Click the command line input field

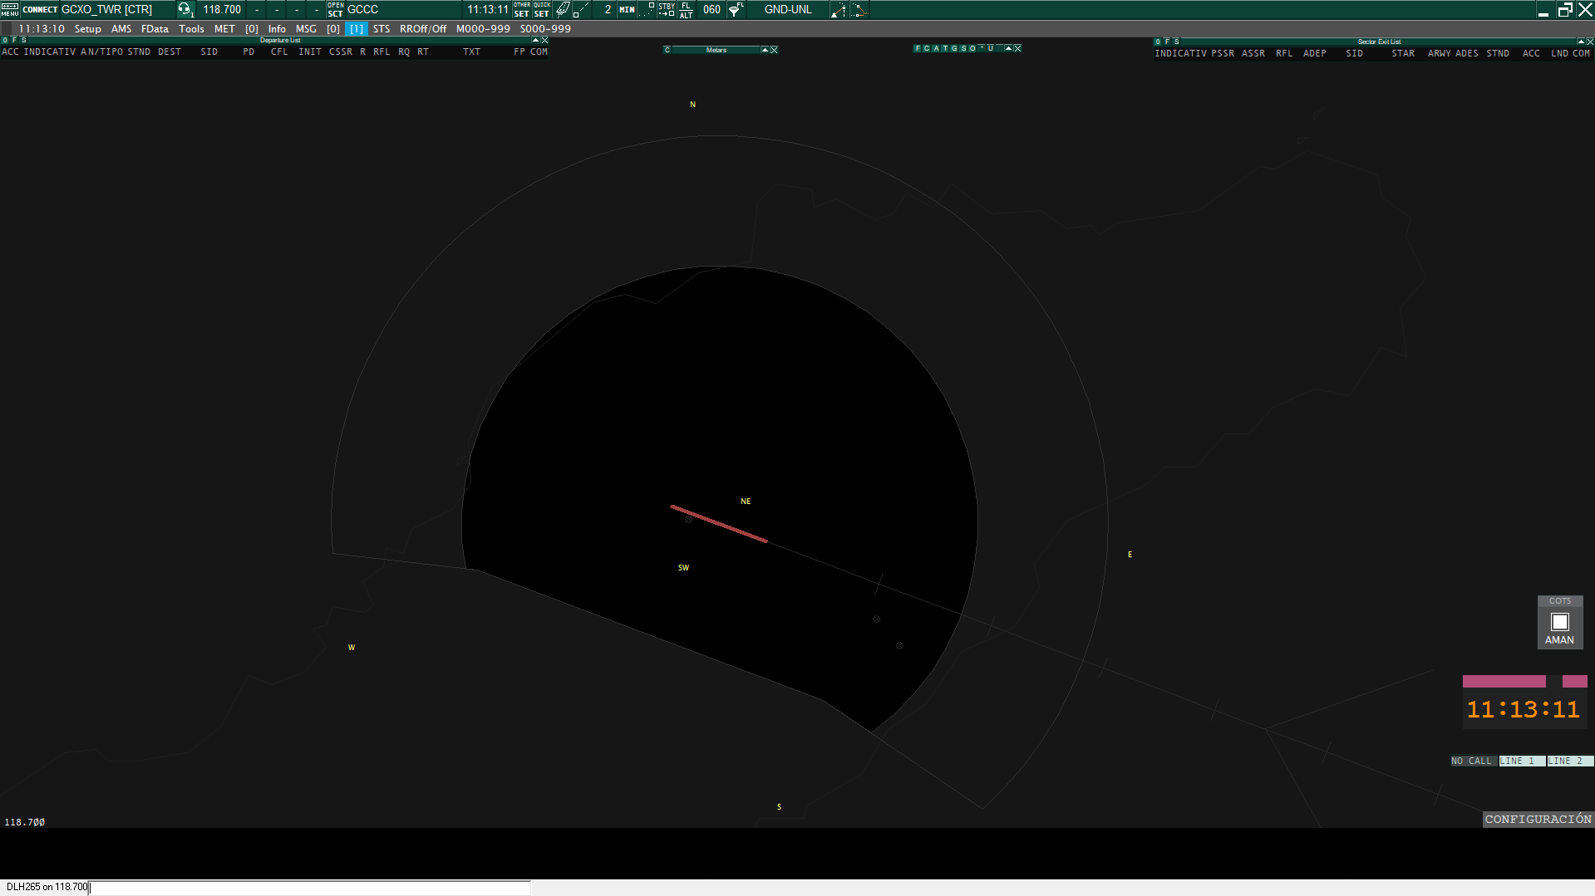308,887
